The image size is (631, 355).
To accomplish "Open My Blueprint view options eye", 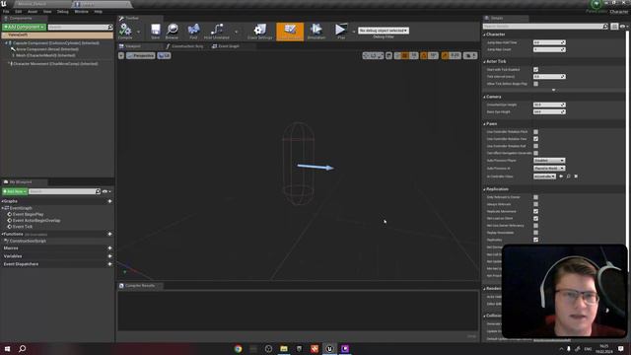I will pyautogui.click(x=106, y=191).
